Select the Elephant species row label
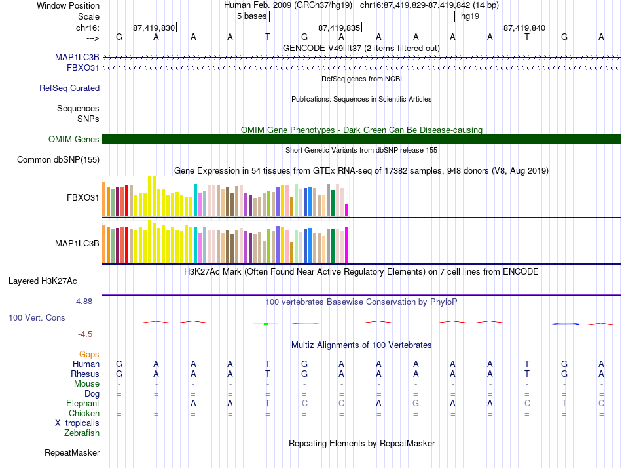 (x=83, y=403)
